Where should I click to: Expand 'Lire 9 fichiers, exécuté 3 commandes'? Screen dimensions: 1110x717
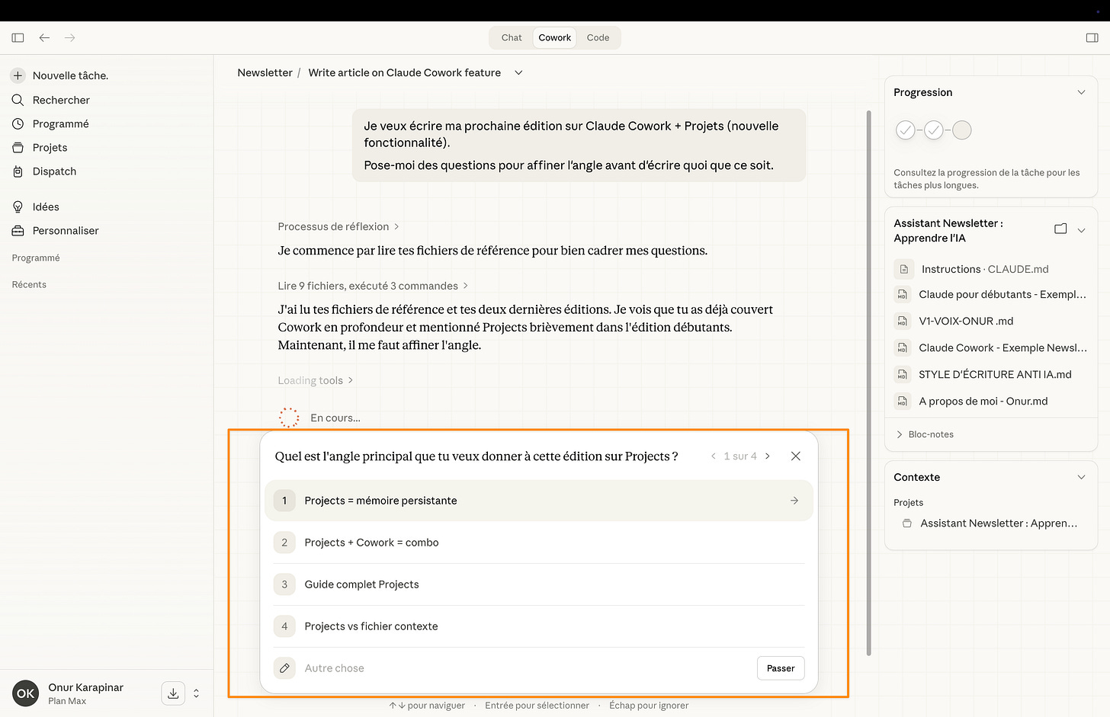tap(373, 286)
